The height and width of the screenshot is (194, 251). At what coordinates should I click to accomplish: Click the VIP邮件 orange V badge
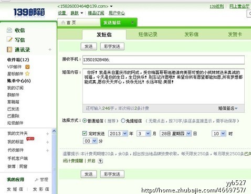tap(27, 67)
